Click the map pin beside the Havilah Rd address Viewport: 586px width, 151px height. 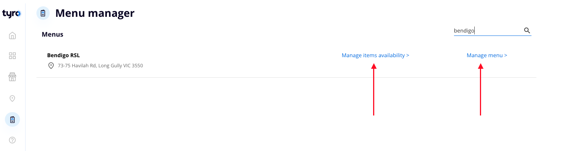click(51, 65)
